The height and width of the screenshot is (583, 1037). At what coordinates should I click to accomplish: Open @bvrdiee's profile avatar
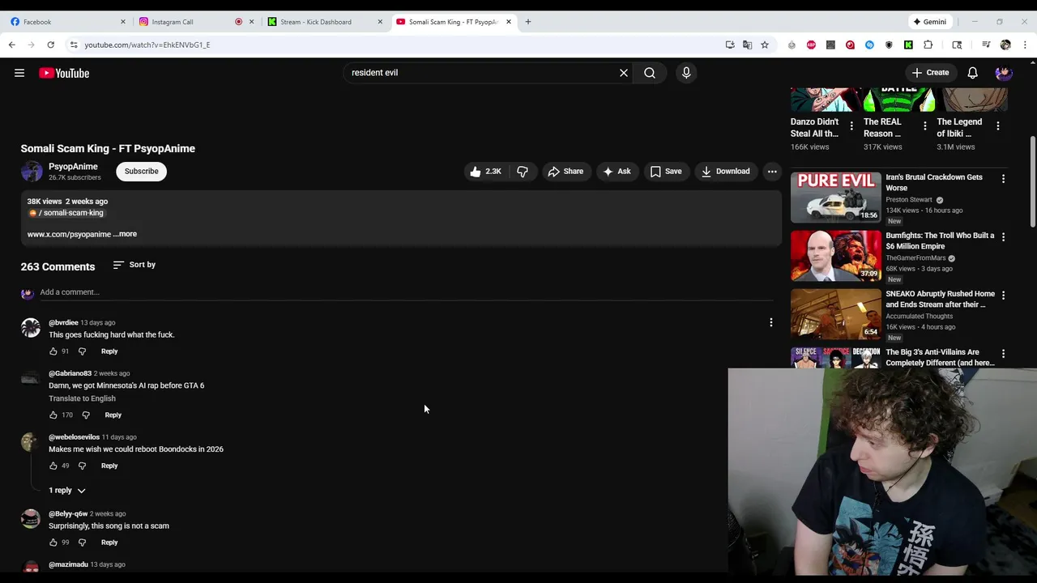(31, 327)
